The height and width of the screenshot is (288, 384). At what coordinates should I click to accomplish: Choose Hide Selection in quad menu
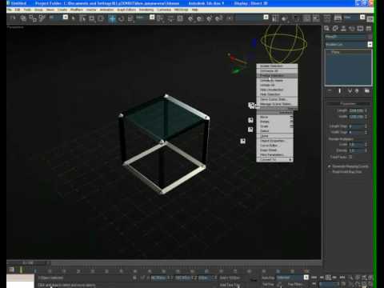pyautogui.click(x=277, y=94)
